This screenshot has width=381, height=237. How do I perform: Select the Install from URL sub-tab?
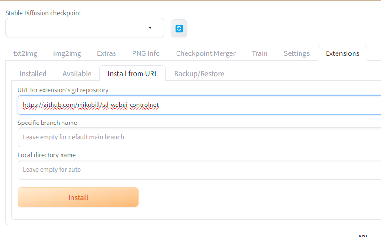[133, 74]
